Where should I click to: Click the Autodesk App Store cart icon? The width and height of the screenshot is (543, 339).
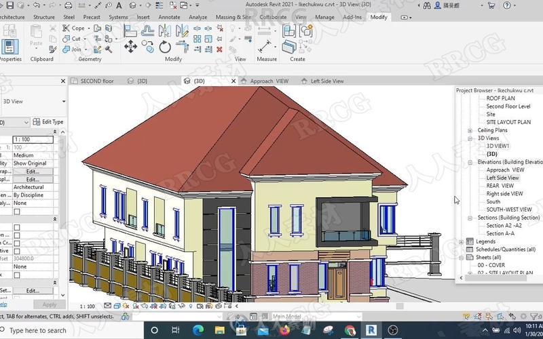tap(491, 5)
